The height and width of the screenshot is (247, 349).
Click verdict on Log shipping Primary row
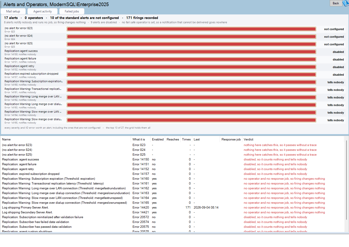(284, 208)
